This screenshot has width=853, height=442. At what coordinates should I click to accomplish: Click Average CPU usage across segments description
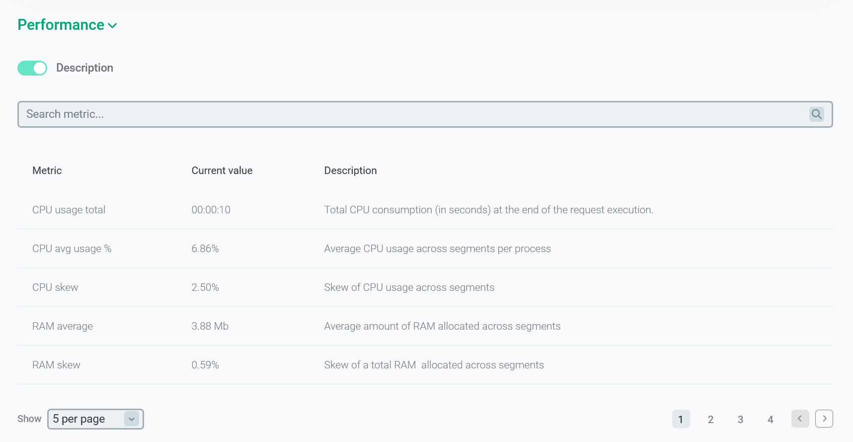(x=437, y=249)
